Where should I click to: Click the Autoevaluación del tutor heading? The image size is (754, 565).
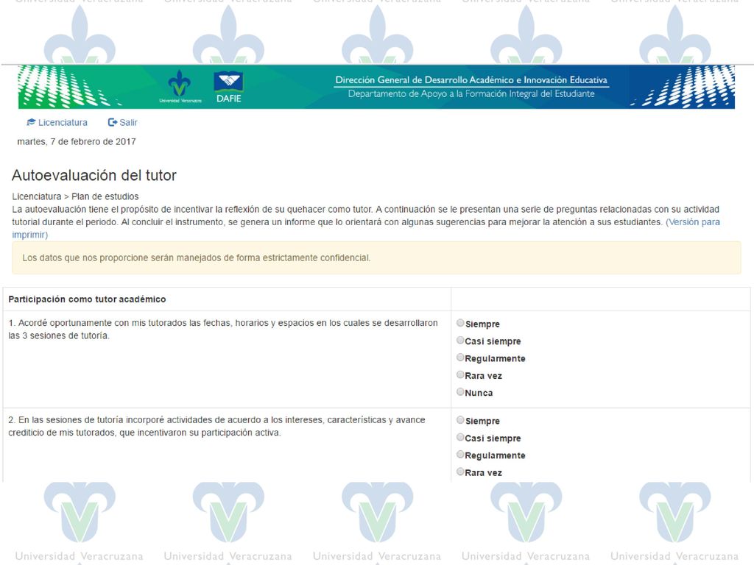click(94, 175)
